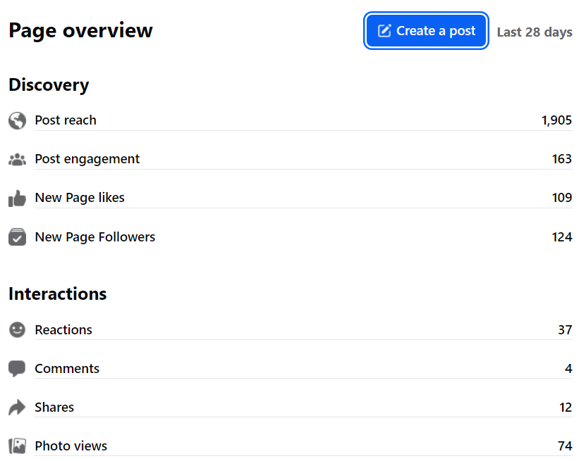Viewport: 586px width, 461px height.
Task: Click the Page overview heading
Action: (80, 31)
